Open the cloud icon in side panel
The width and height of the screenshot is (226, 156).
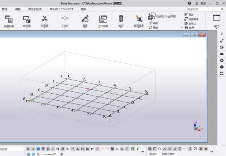[222, 54]
